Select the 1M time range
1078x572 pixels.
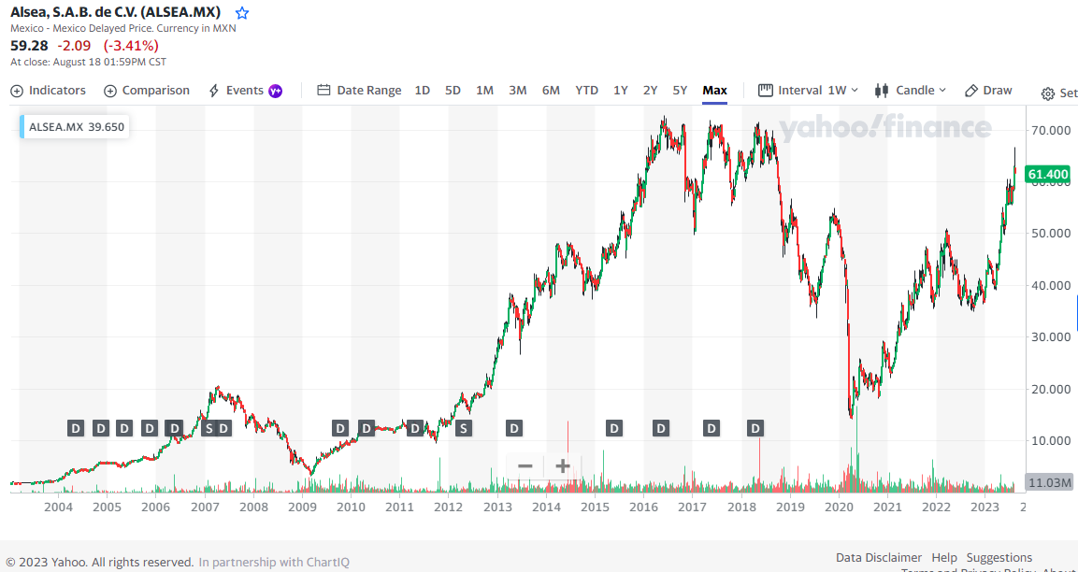click(x=484, y=90)
